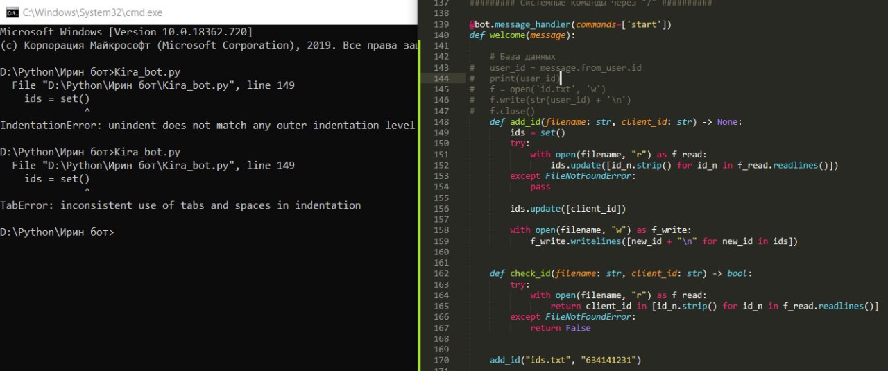Click line number 139 in editor gutter
888x371 pixels.
pyautogui.click(x=441, y=24)
